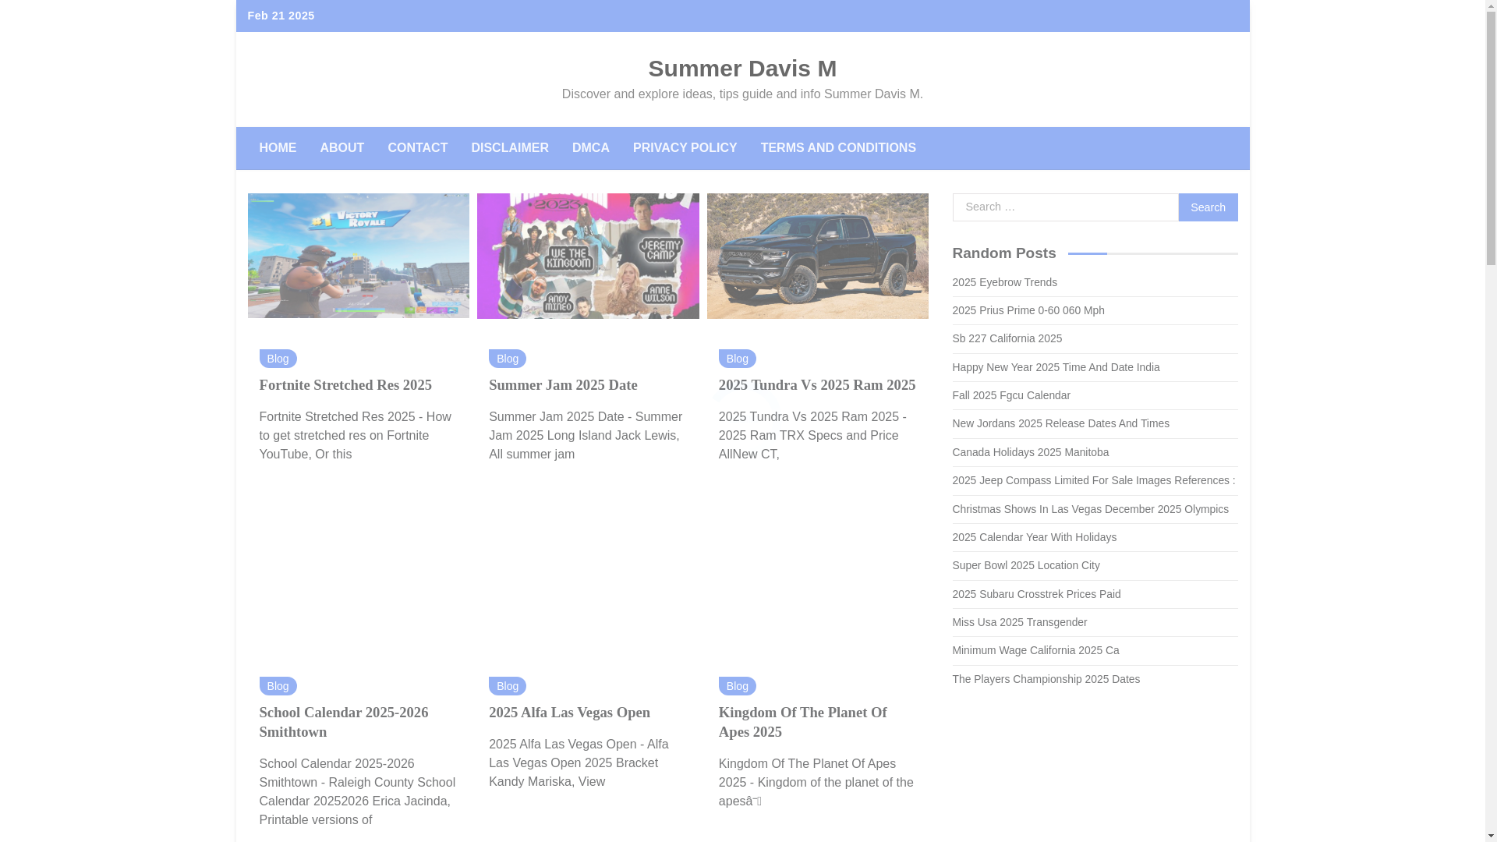Open 2025 Prius Prime 0-60 post
1497x842 pixels.
pyautogui.click(x=1028, y=310)
